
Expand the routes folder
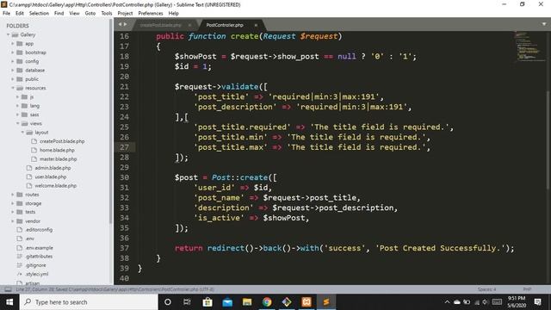point(13,195)
